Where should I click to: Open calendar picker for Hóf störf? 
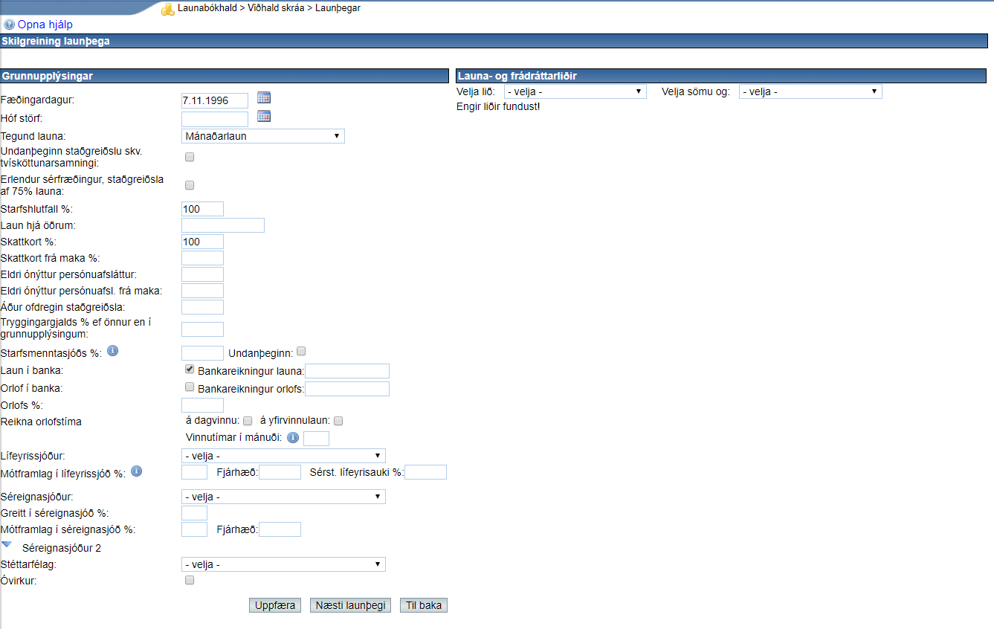[264, 116]
